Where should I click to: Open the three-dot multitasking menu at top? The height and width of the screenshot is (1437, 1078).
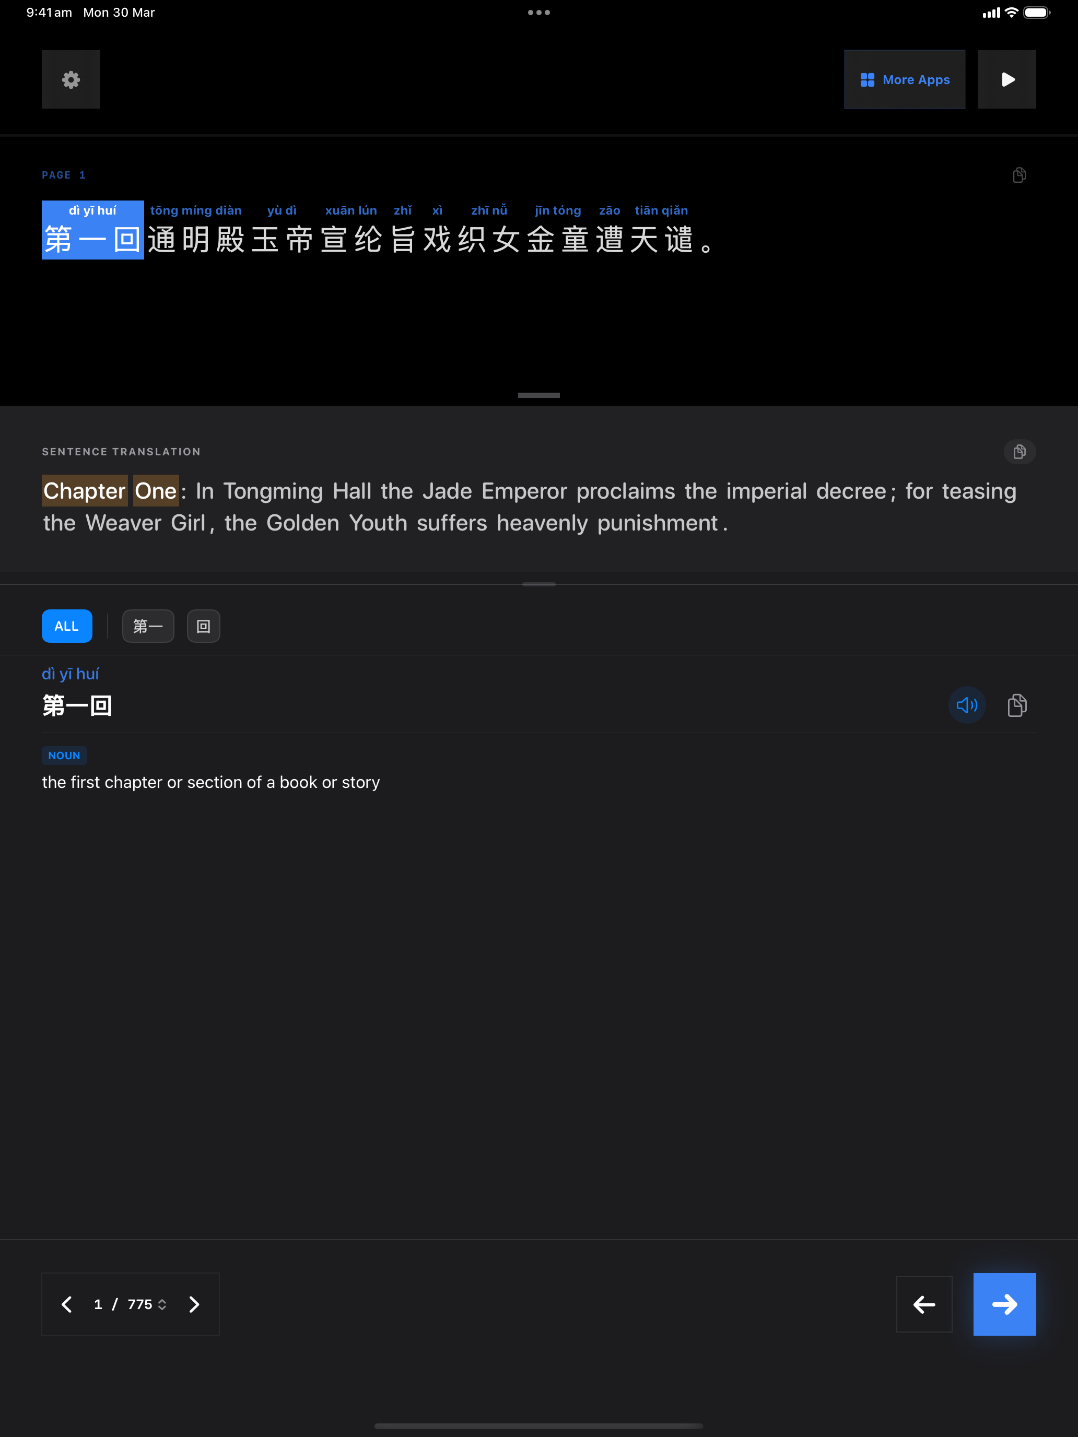click(538, 13)
